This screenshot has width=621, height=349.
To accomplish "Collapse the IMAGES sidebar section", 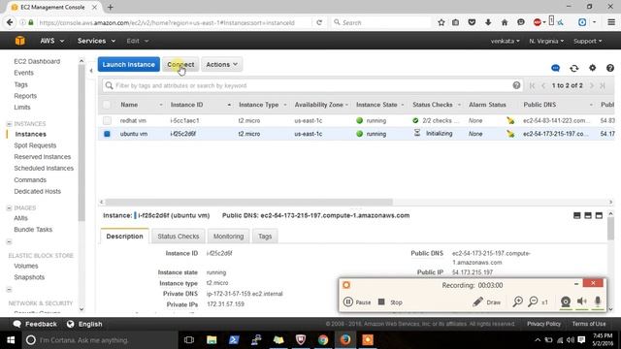I will [9, 207].
